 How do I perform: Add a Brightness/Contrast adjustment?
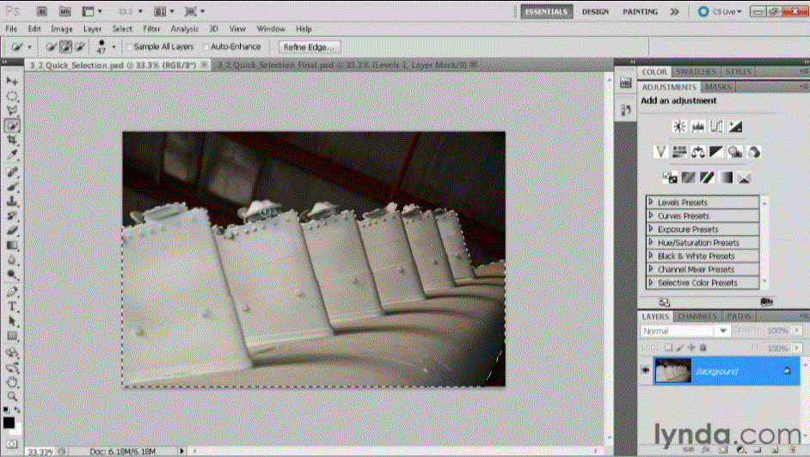[x=679, y=126]
